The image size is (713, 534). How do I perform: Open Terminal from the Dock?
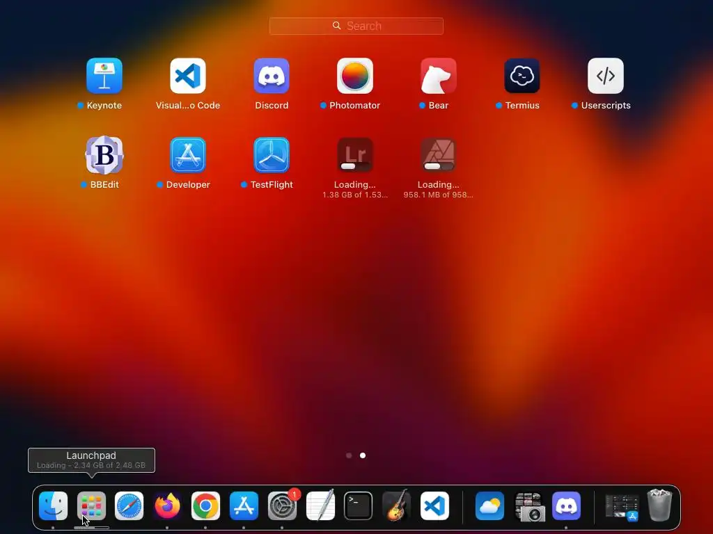[359, 506]
